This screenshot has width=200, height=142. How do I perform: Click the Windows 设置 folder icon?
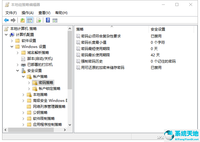coord(17,47)
